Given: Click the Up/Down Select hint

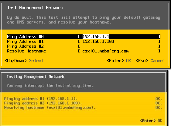Looking at the screenshot, I should coord(24,61).
